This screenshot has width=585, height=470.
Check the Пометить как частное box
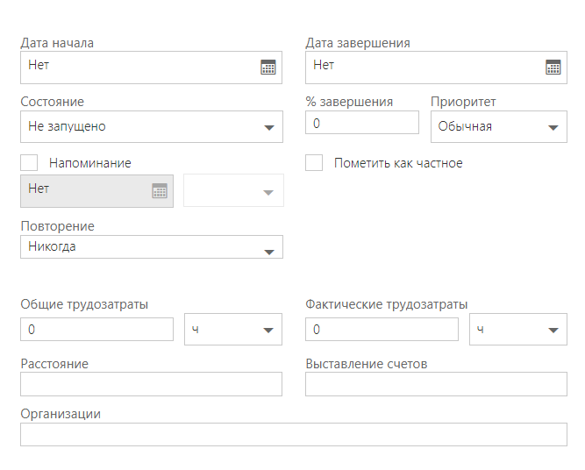tap(314, 162)
